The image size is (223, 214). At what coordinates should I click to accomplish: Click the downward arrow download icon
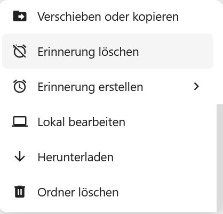coord(20,157)
